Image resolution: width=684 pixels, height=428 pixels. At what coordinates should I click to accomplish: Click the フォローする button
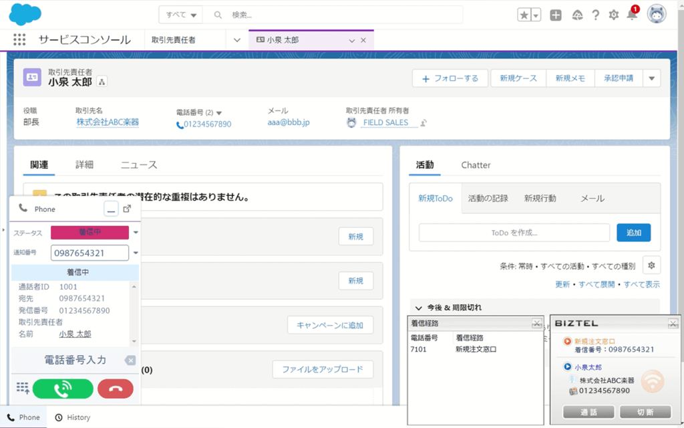pos(450,78)
